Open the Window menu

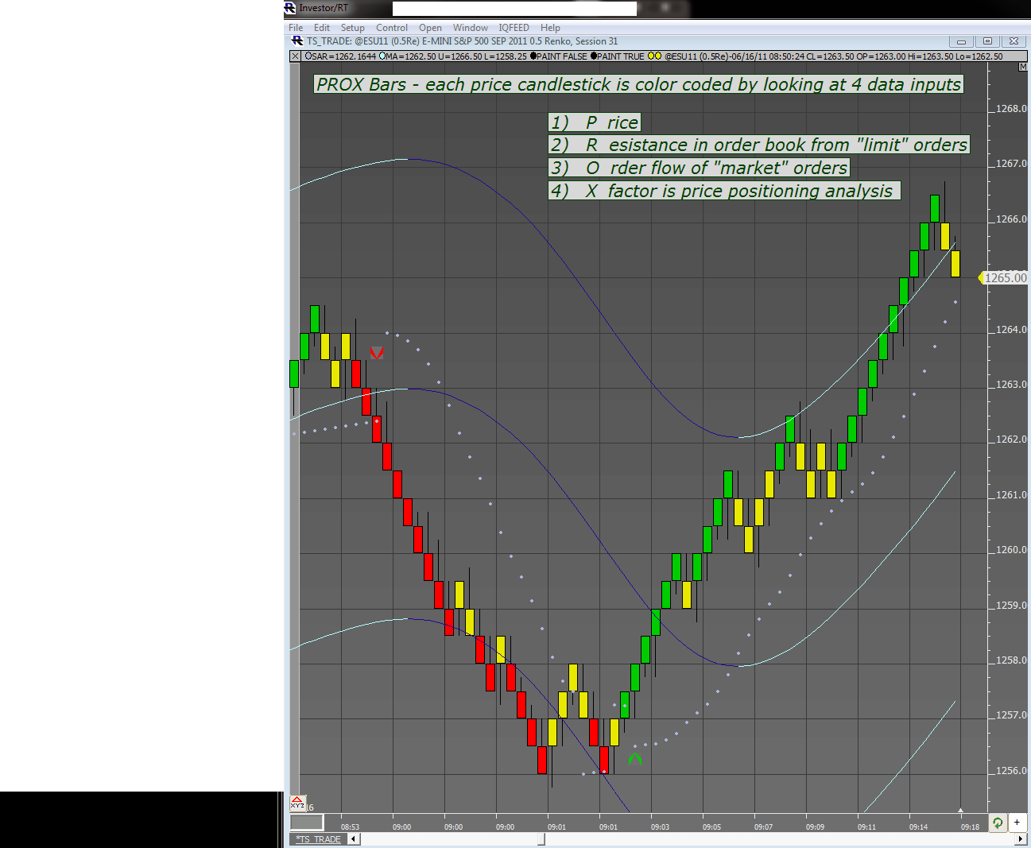[471, 28]
